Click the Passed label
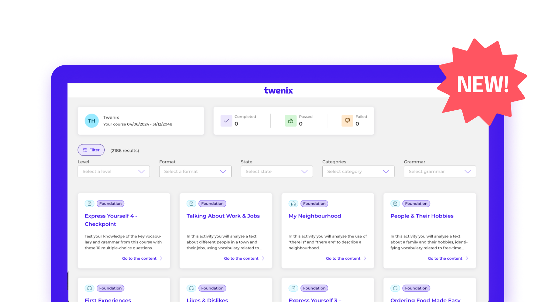 [x=306, y=117]
